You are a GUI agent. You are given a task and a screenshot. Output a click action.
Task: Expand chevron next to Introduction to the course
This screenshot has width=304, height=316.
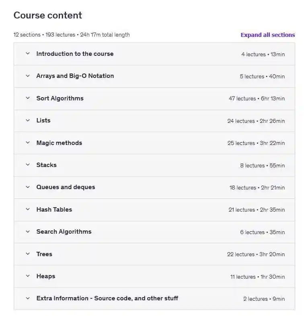(28, 53)
